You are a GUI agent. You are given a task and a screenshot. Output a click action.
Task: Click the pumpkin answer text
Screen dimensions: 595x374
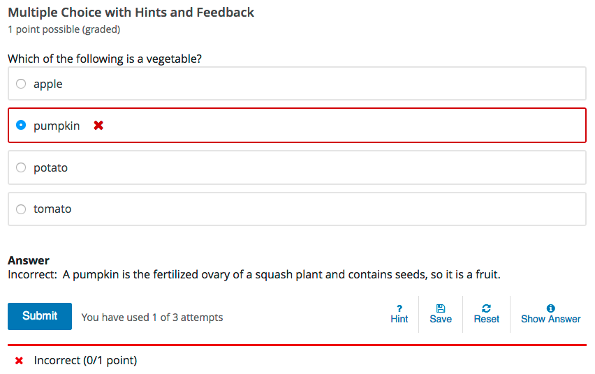(x=57, y=126)
